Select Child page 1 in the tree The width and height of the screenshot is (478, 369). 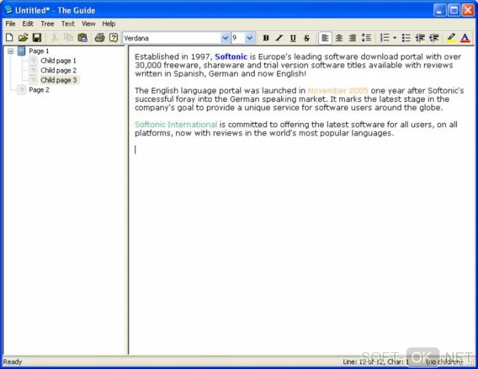58,60
